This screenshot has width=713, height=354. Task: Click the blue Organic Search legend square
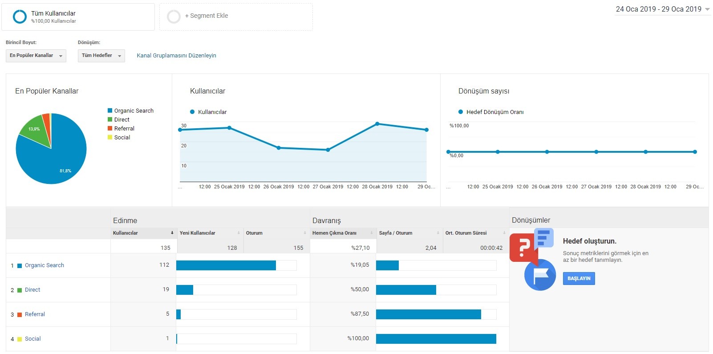[110, 110]
